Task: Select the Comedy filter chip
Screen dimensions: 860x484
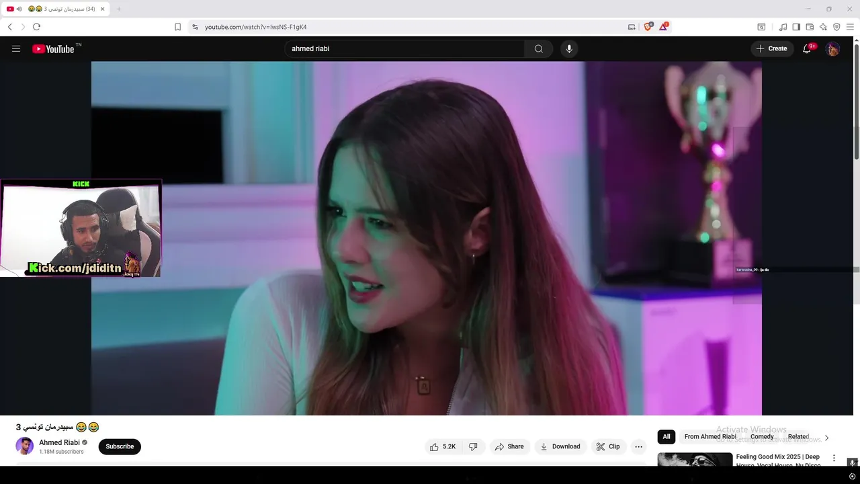Action: [x=762, y=437]
